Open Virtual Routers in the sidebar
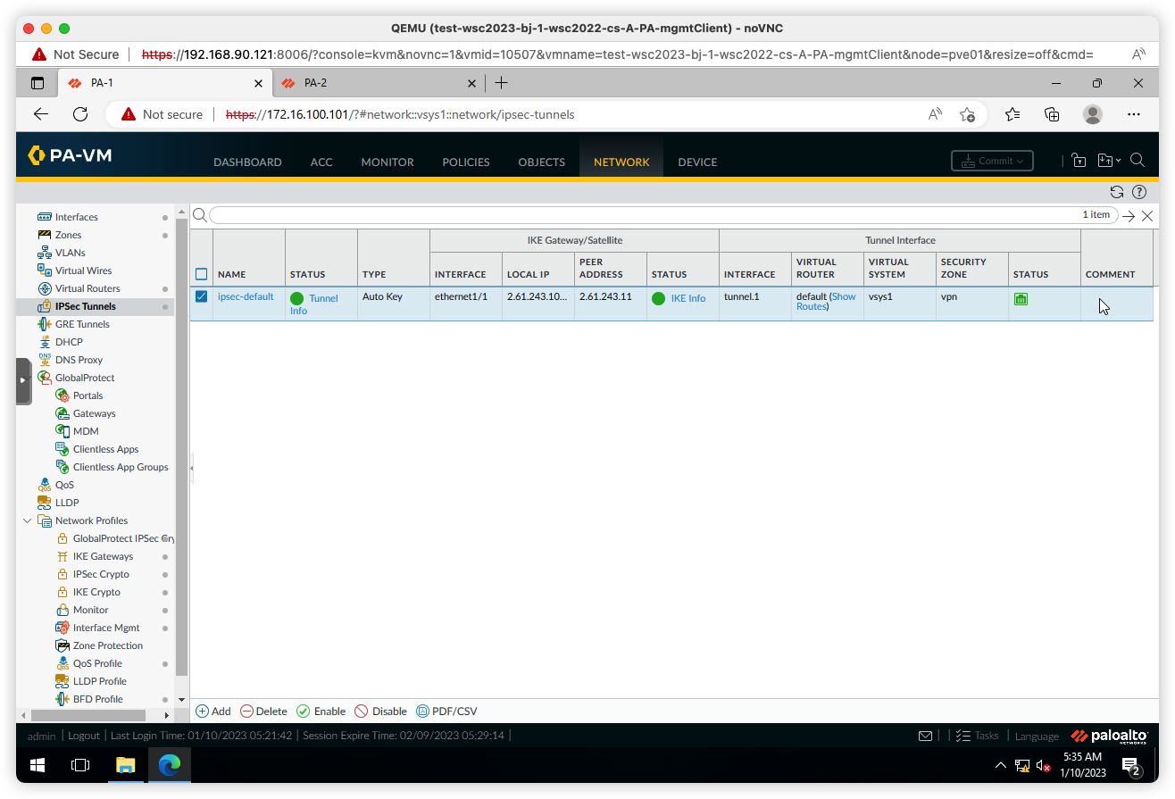This screenshot has width=1175, height=799. [87, 288]
